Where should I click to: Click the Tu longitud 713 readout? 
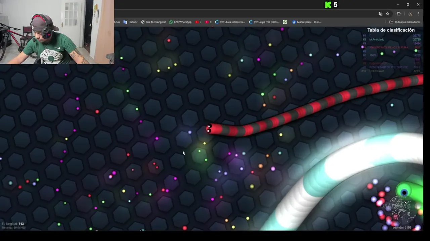click(13, 224)
